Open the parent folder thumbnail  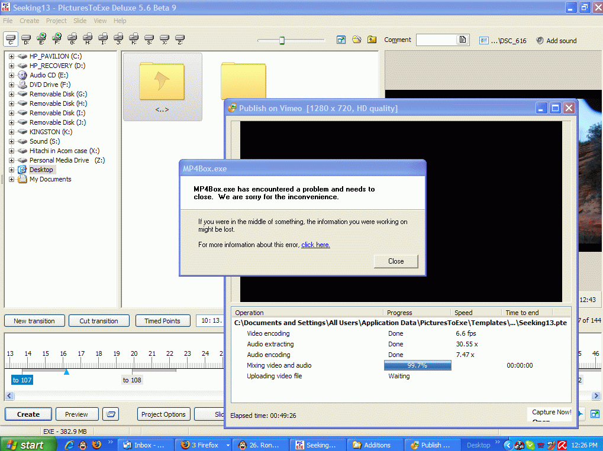point(162,85)
